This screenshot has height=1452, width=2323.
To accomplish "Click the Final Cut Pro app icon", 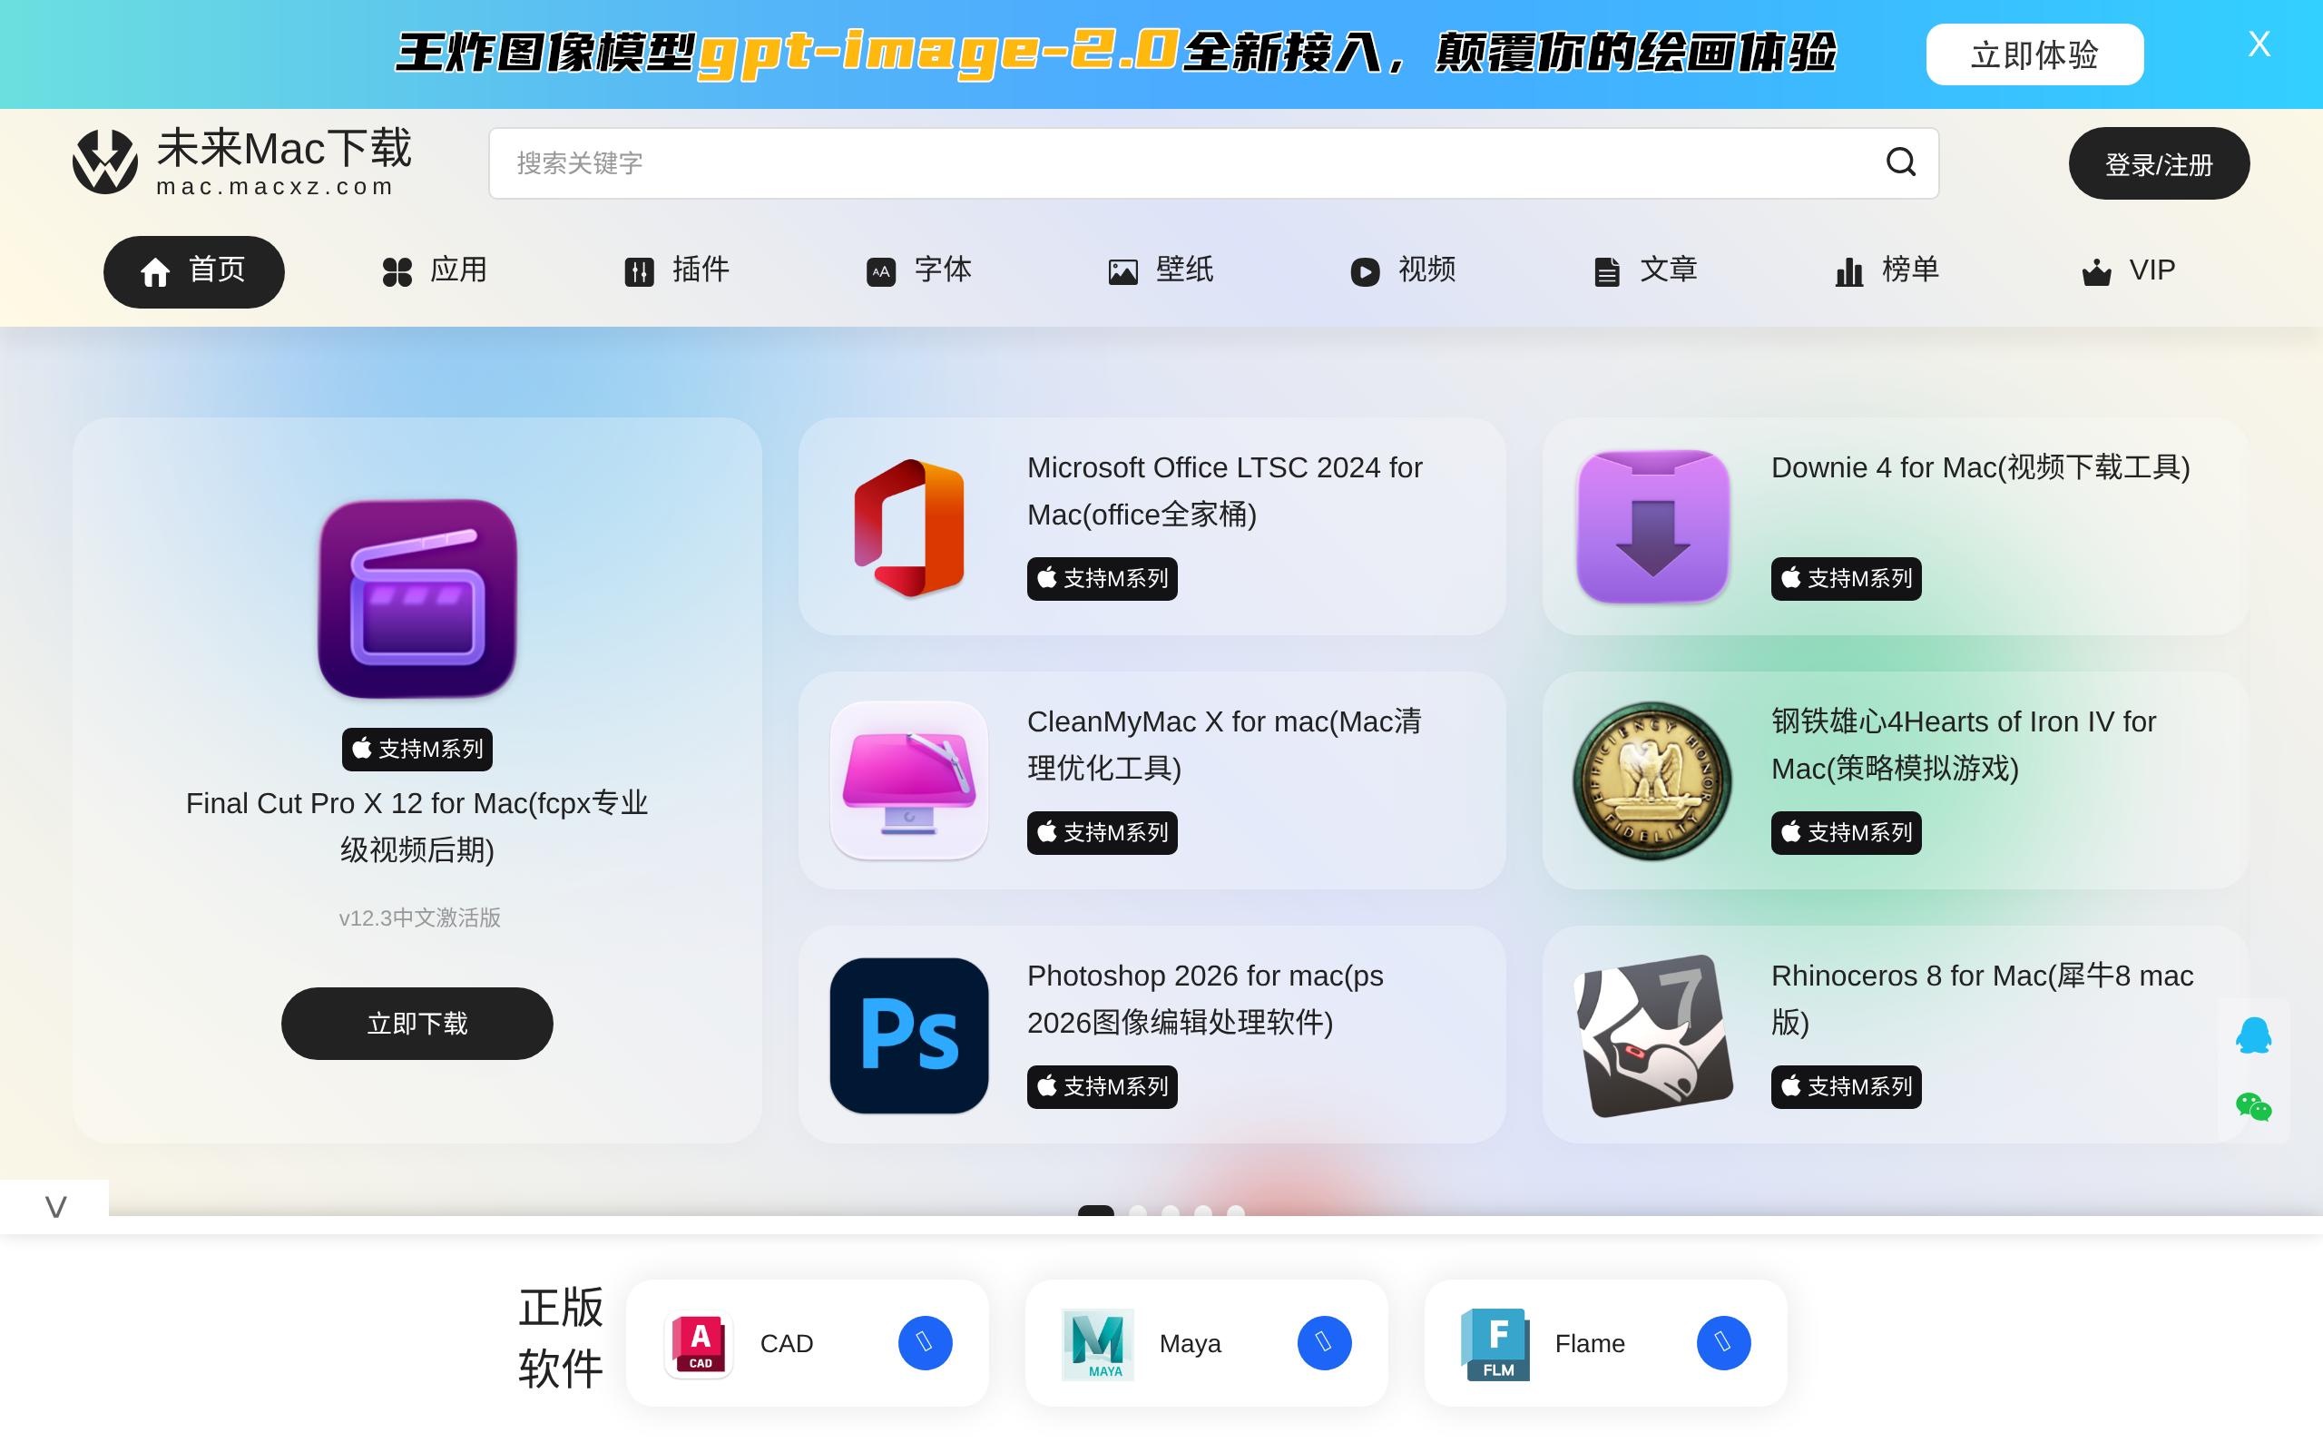I will click(417, 598).
